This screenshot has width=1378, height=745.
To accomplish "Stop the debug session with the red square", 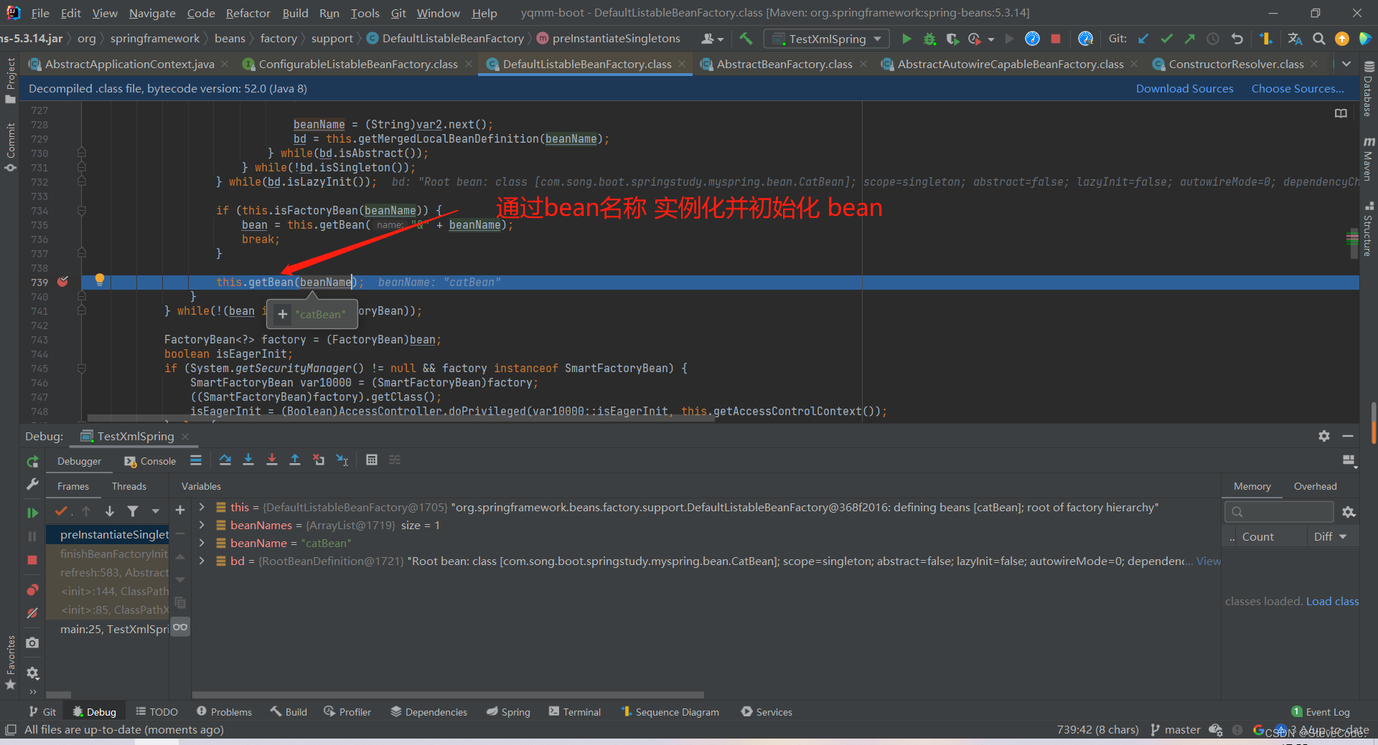I will click(32, 560).
